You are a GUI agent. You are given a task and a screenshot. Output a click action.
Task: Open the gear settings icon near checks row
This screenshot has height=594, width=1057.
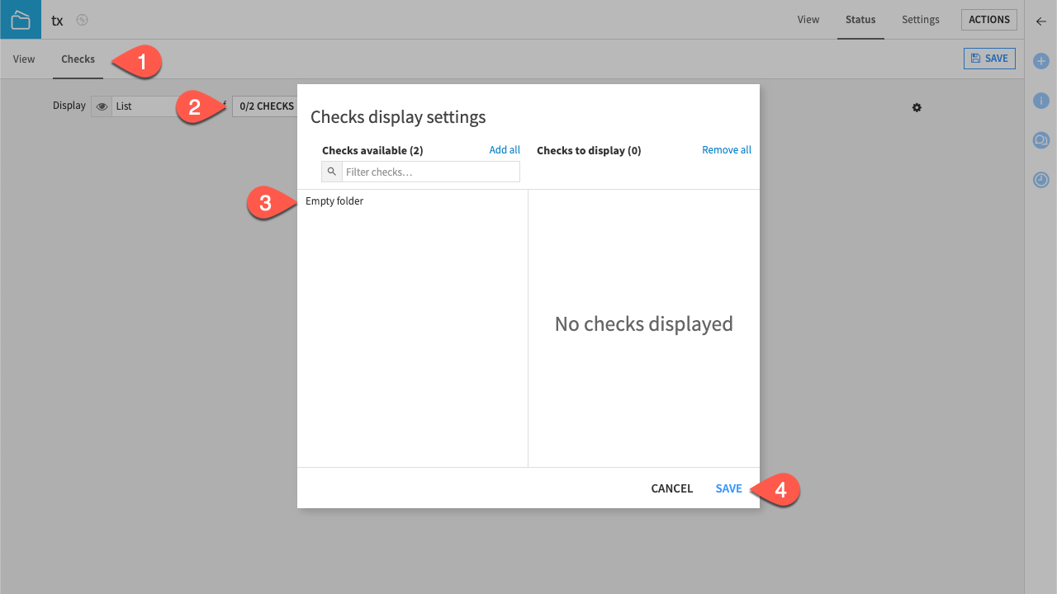tap(917, 108)
